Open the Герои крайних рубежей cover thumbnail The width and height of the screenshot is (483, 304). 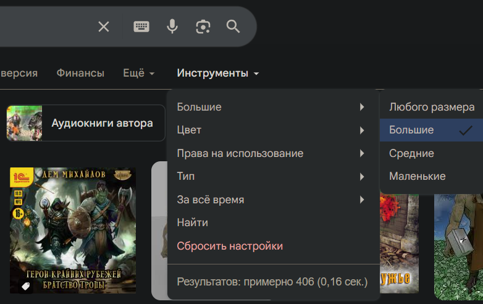73,230
